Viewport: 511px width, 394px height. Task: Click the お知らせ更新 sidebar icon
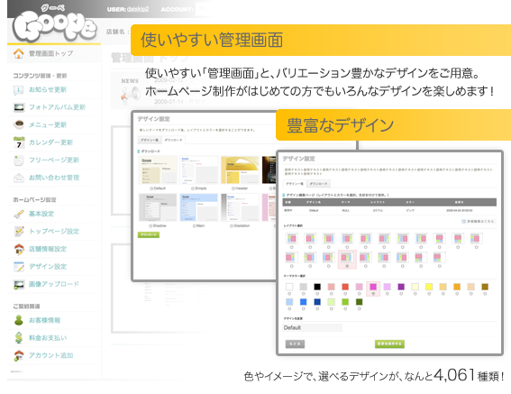(x=19, y=89)
